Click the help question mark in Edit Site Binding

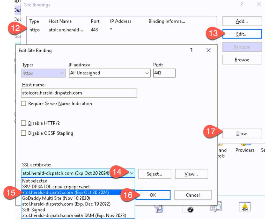(x=191, y=50)
